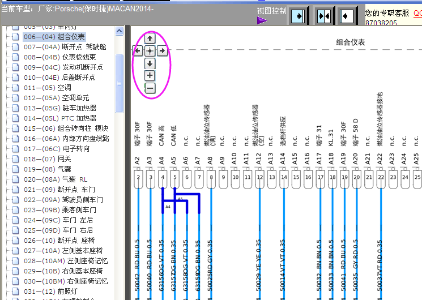Zoom out with the minus button

click(150, 88)
